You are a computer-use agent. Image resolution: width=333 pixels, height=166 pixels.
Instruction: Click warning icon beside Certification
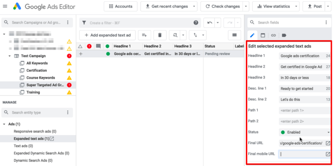[69, 71]
